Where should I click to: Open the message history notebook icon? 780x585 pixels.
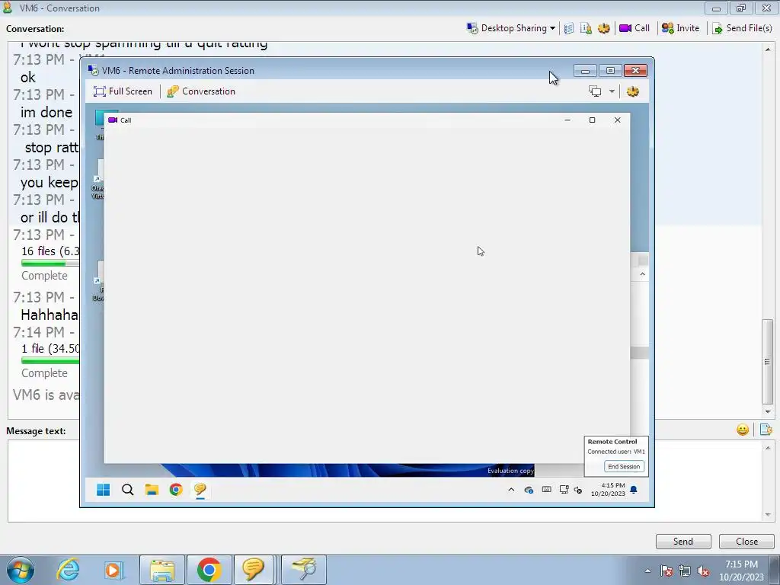569,28
